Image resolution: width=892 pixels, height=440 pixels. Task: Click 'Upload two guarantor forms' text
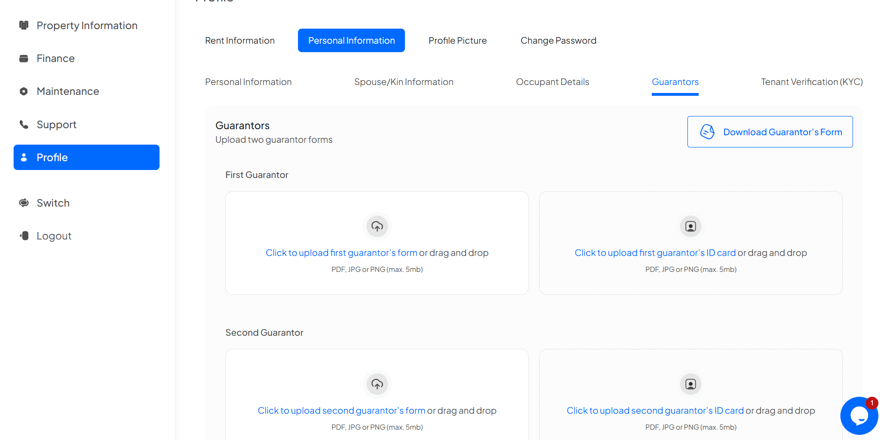point(274,140)
